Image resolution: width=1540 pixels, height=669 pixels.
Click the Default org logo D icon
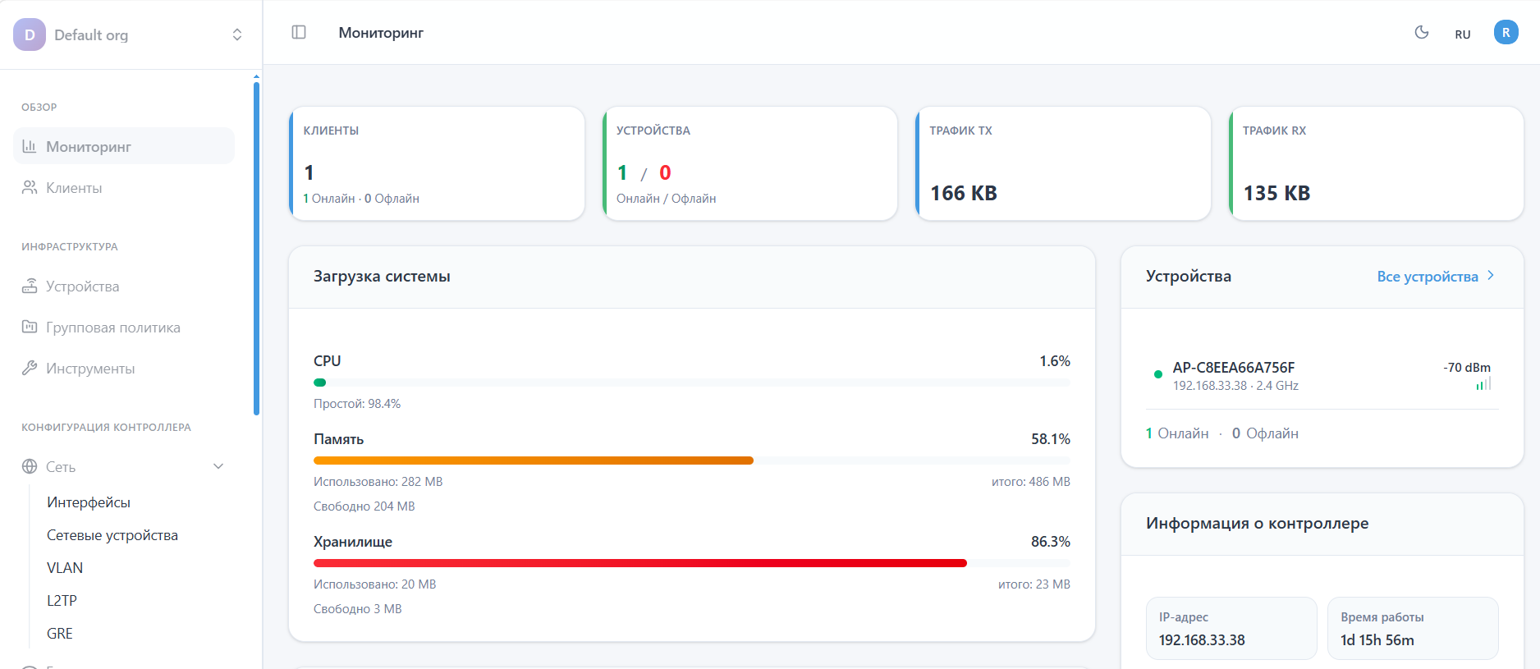30,34
